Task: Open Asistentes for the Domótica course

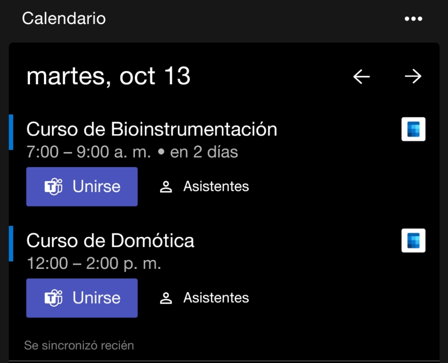Action: point(215,297)
